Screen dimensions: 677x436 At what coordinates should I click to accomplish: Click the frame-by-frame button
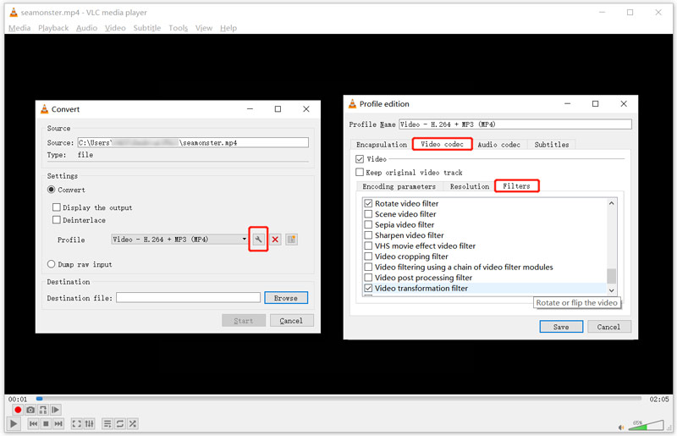(55, 410)
